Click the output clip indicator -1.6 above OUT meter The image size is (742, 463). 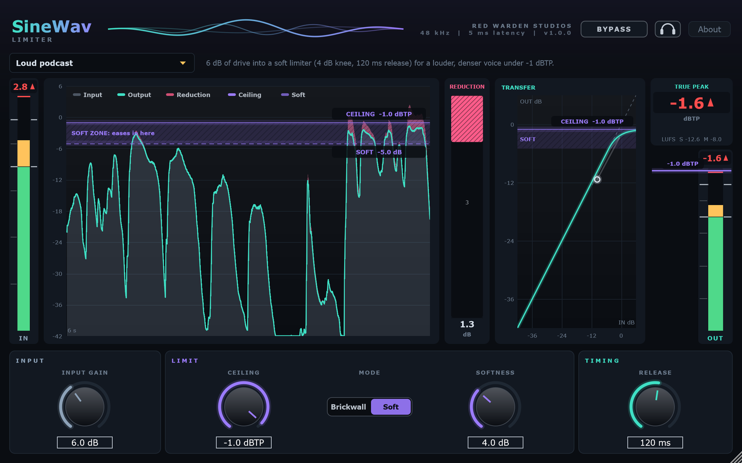point(715,158)
